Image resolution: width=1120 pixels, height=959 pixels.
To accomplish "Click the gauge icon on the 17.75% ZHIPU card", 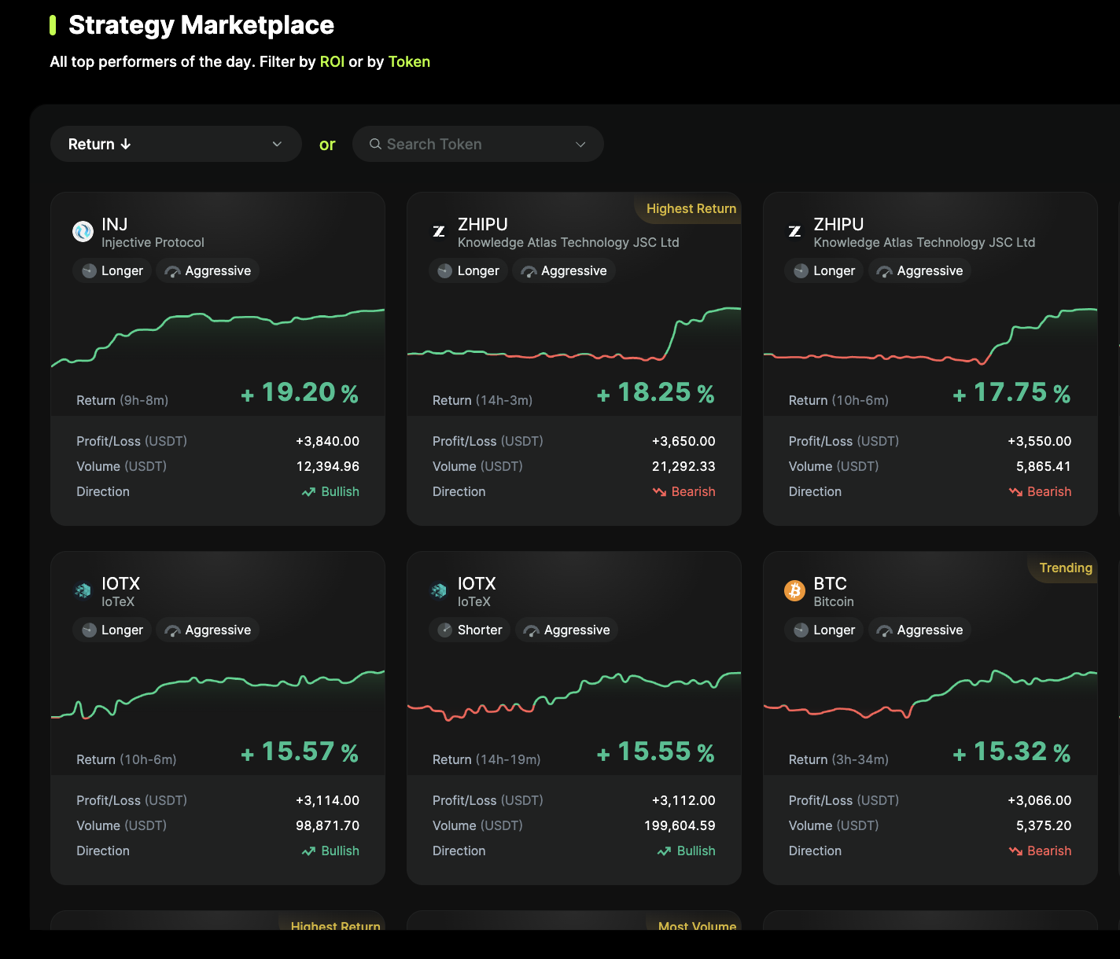I will coord(885,272).
